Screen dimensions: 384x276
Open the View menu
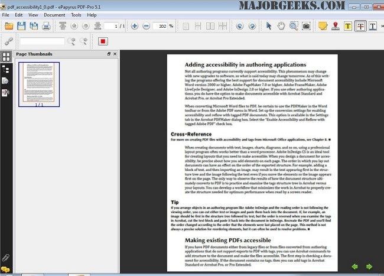33,15
